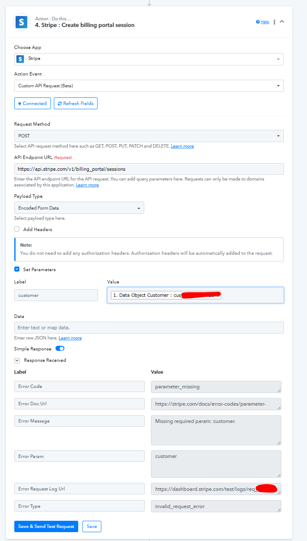This screenshot has width=307, height=541.
Task: Open the Request Method dropdown showing POST
Action: coord(149,136)
